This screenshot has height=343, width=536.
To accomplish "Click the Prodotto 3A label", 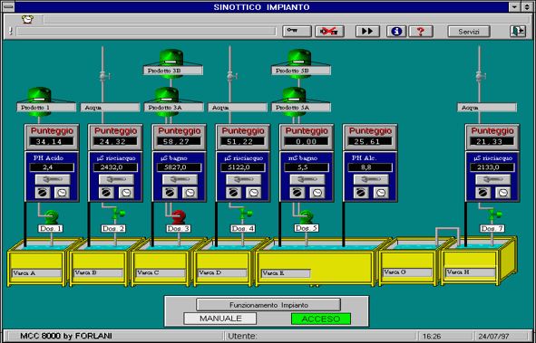I will 173,108.
